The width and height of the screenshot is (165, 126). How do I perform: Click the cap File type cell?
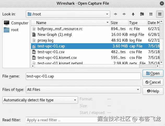point(136,46)
